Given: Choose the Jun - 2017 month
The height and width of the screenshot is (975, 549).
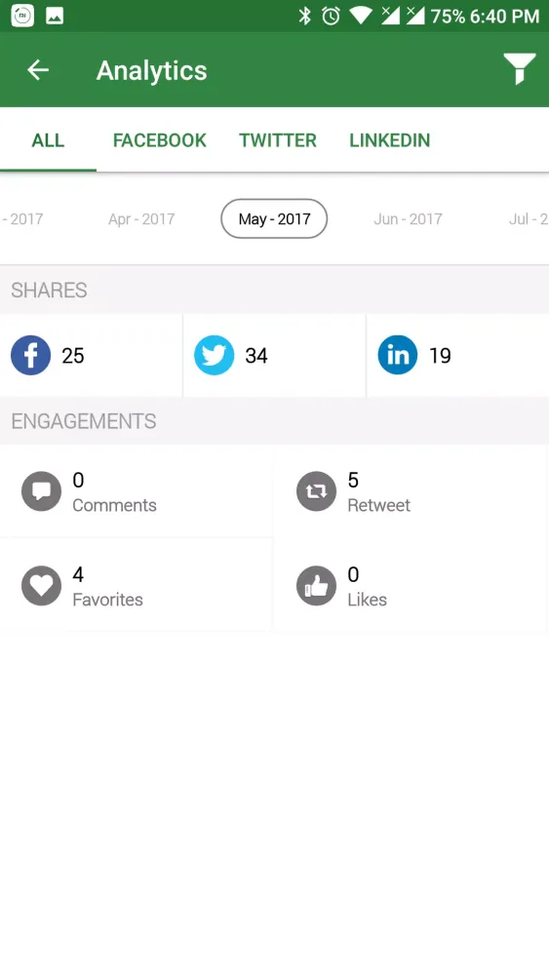Looking at the screenshot, I should (x=408, y=218).
